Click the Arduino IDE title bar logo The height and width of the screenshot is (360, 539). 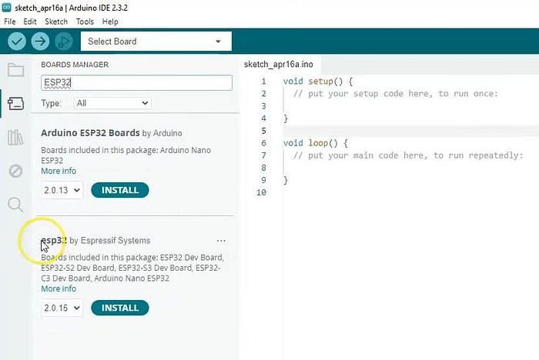coord(6,7)
